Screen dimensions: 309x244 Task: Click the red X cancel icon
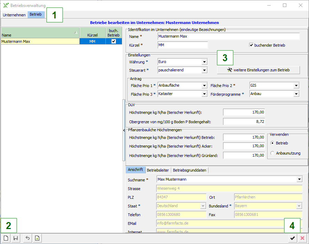(302, 238)
